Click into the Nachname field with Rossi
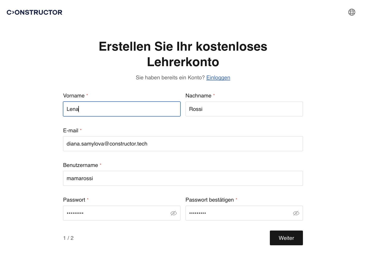366x275 pixels. (x=244, y=109)
